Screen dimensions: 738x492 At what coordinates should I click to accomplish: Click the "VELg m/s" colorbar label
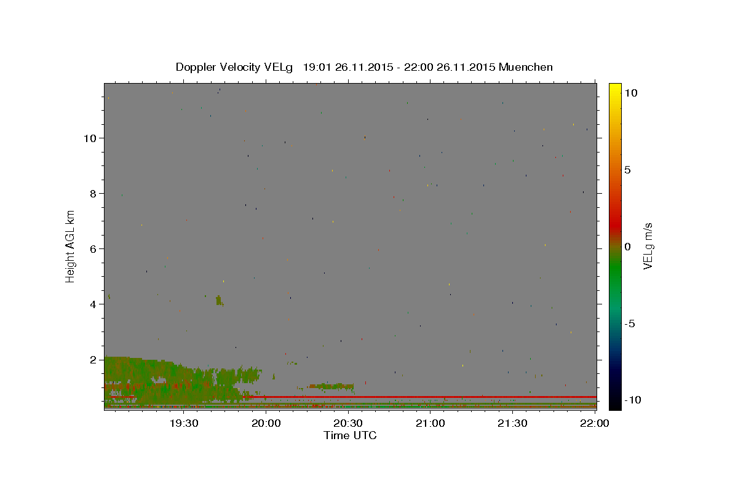(648, 247)
